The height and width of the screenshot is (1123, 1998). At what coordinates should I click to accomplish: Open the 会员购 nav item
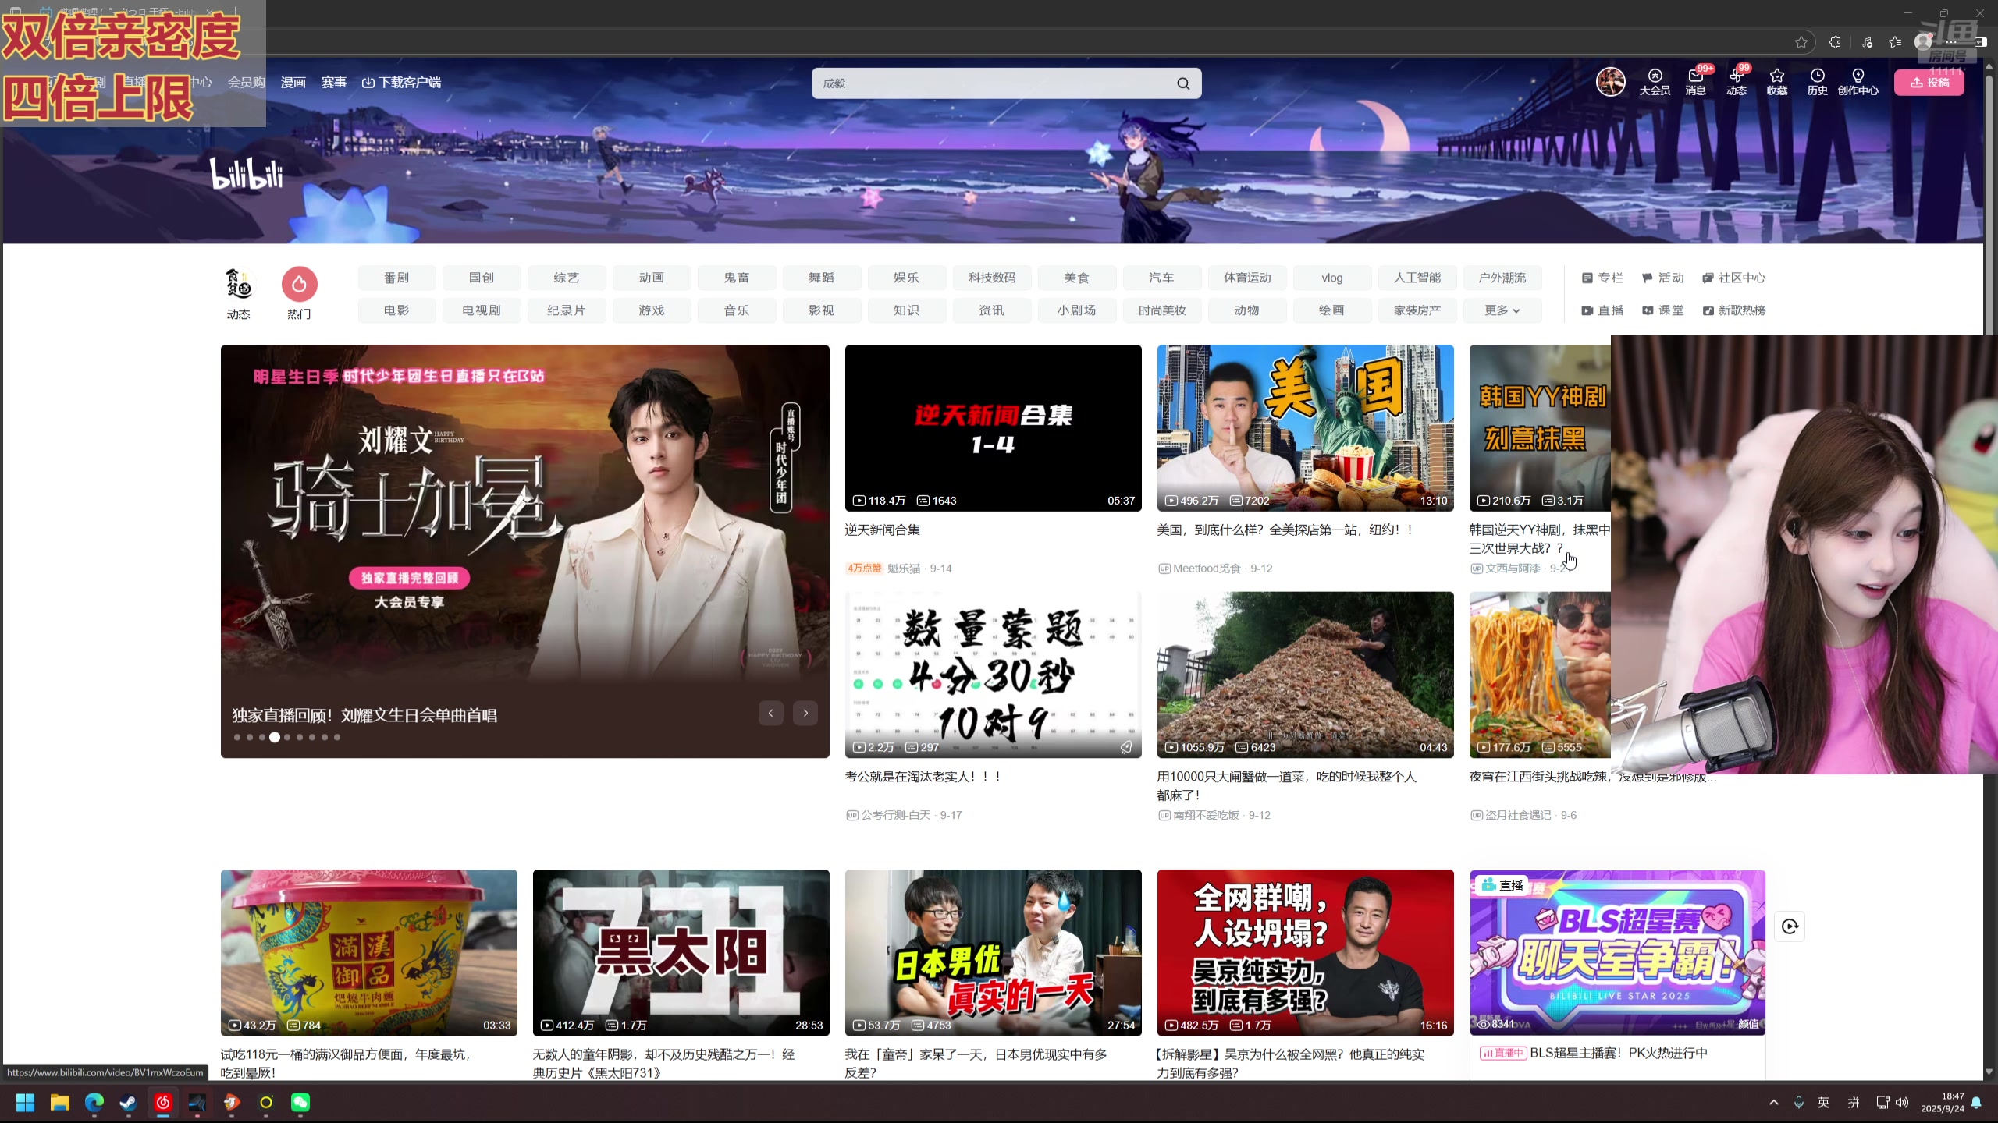pyautogui.click(x=246, y=83)
